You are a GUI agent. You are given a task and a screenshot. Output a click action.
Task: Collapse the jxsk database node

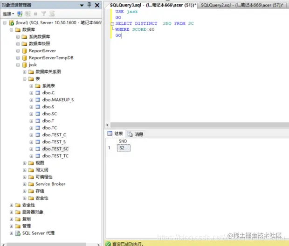pyautogui.click(x=18, y=65)
